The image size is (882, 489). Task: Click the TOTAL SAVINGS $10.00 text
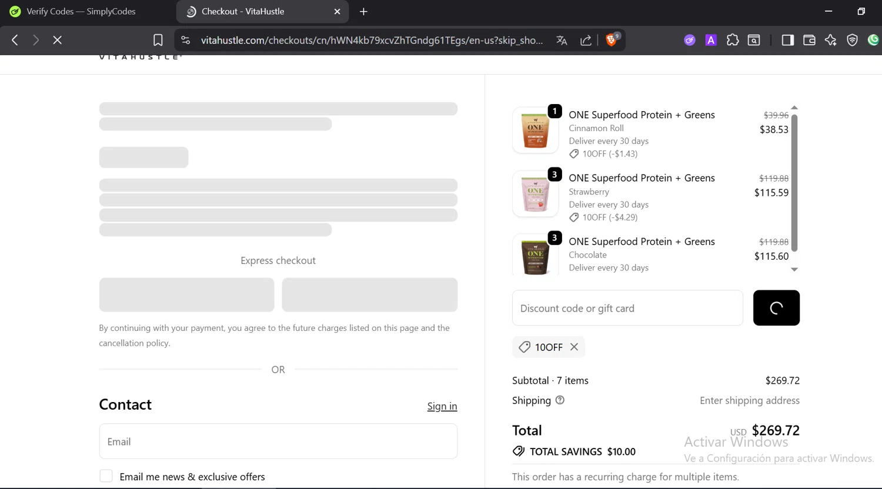(583, 451)
